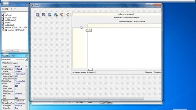196x110 pixels.
Task: Click the Left property value 272
Action: pos(20,98)
